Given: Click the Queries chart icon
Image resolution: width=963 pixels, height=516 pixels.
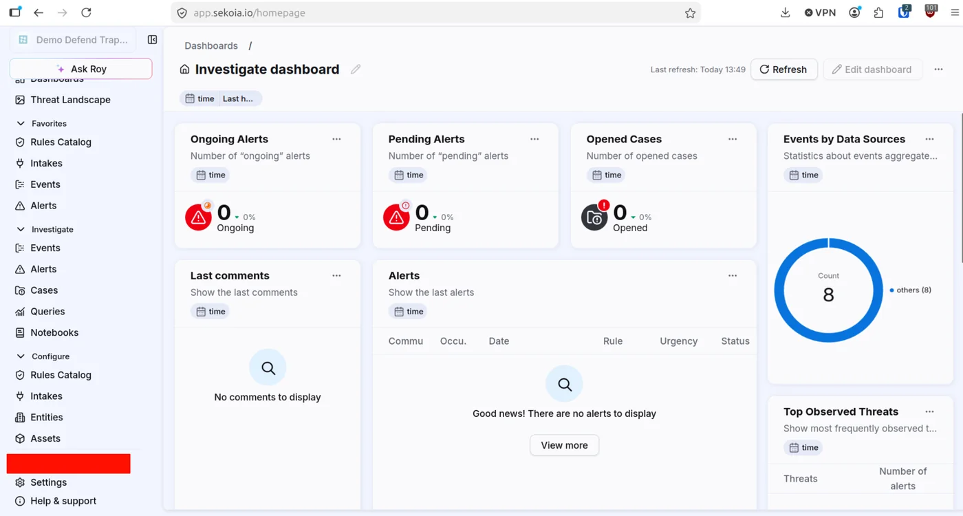Looking at the screenshot, I should point(20,312).
